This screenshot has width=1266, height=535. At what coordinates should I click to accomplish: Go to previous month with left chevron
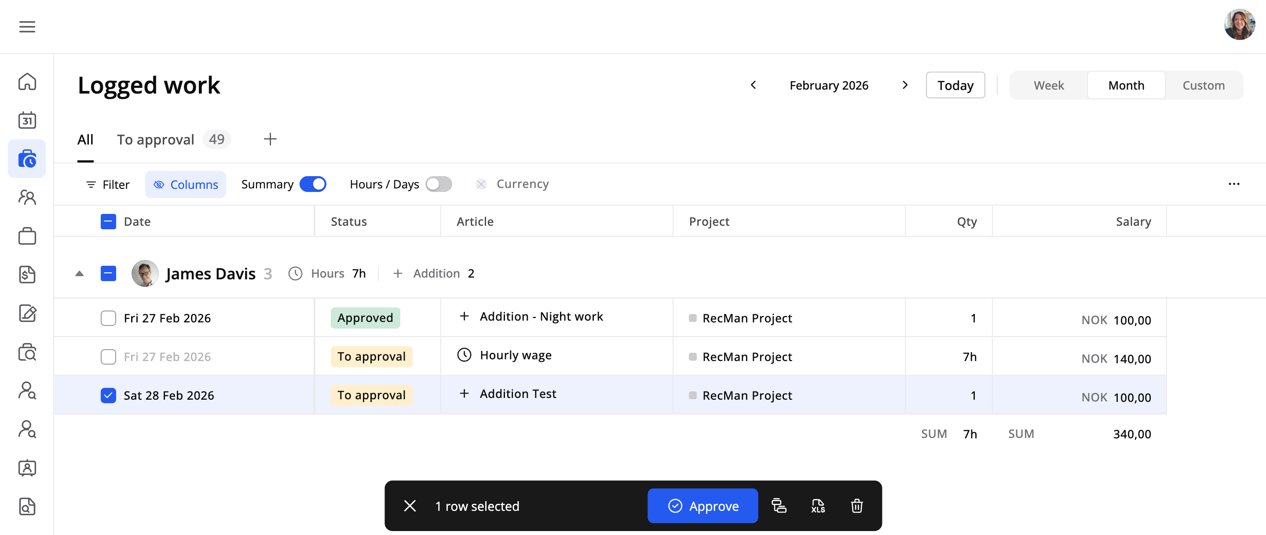[x=753, y=85]
